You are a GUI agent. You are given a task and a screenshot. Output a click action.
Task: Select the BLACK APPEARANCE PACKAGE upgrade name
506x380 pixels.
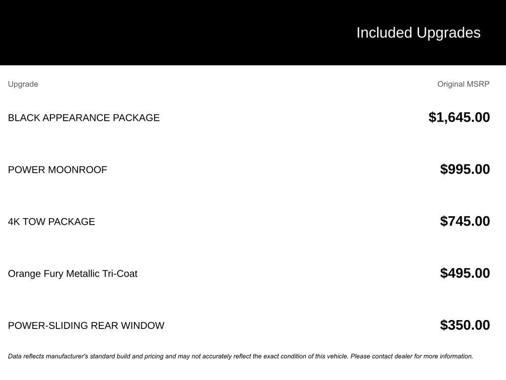84,118
